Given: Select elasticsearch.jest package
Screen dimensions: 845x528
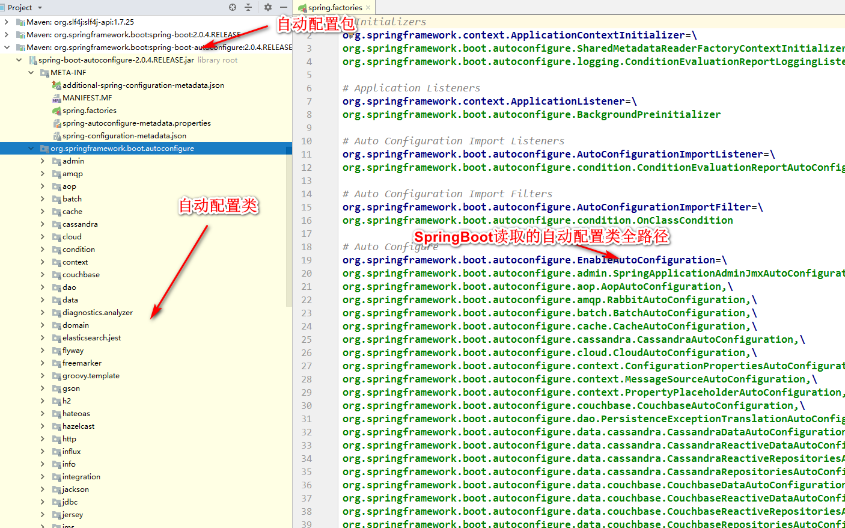Looking at the screenshot, I should 91,337.
